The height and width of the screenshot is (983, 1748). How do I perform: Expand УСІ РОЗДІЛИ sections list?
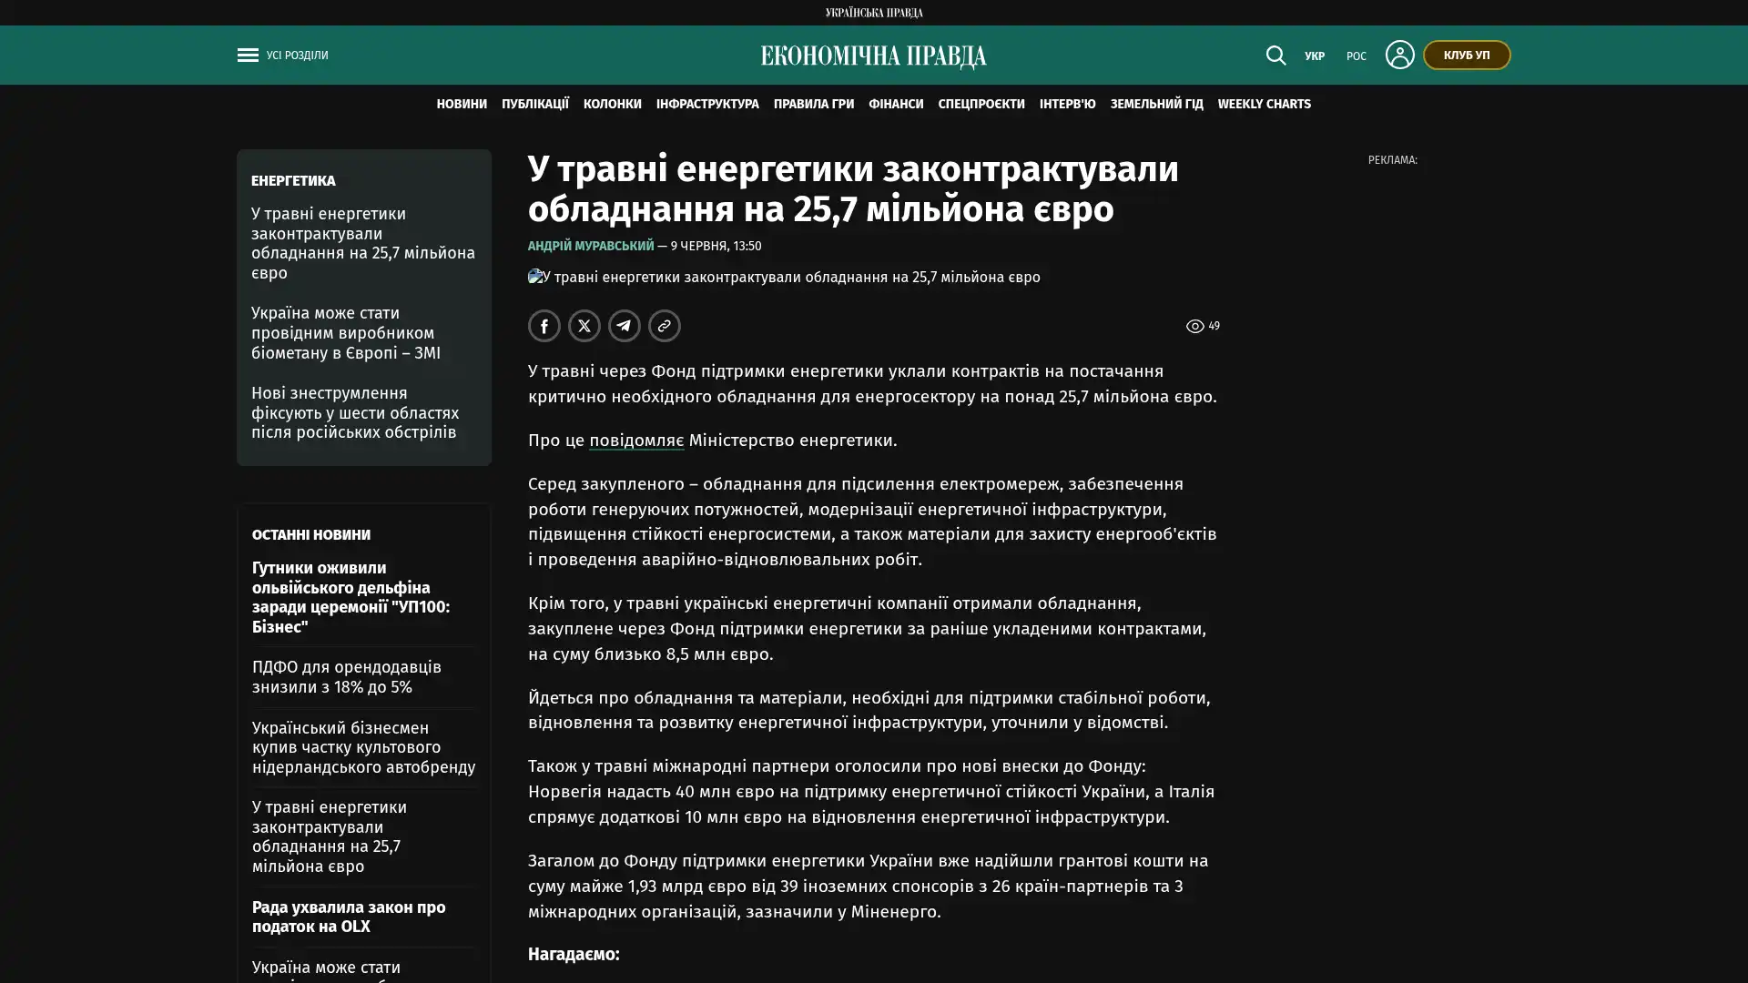pos(297,56)
